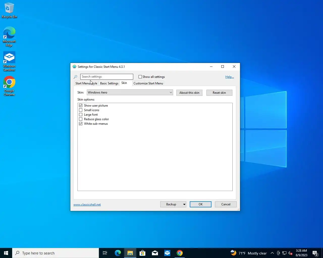
Task: Open the notification center icon
Action: click(315, 253)
